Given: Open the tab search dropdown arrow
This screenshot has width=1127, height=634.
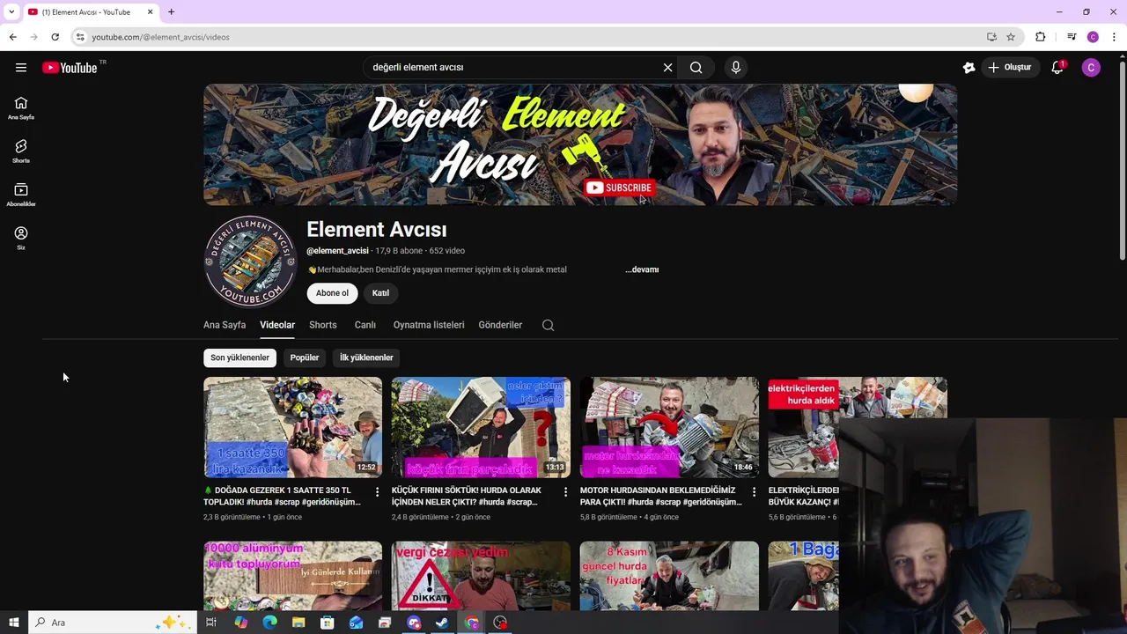Looking at the screenshot, I should [11, 11].
